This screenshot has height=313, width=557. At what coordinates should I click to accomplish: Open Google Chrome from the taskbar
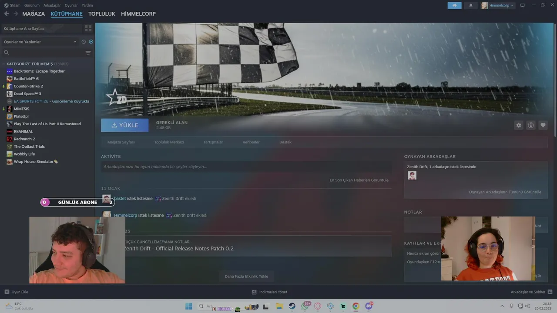(x=356, y=306)
